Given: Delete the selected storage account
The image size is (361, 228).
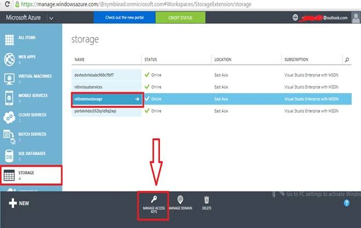Looking at the screenshot, I should click(x=206, y=200).
